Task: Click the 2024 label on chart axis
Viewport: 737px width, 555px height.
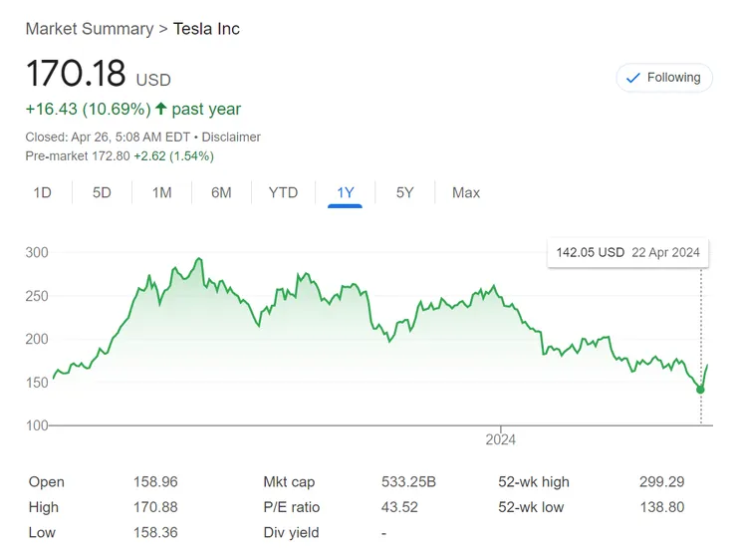Action: click(500, 439)
